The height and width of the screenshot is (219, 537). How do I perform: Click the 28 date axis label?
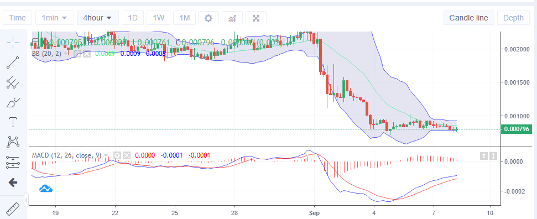coord(234,212)
